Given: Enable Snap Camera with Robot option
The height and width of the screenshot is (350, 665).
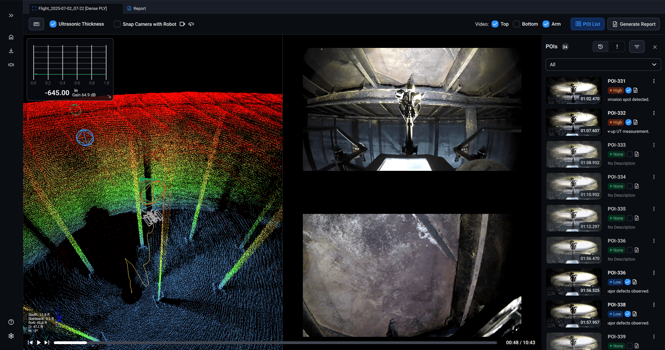Looking at the screenshot, I should click(117, 24).
